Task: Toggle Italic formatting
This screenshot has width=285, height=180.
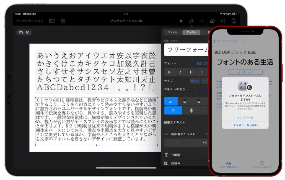Action: pos(180,72)
